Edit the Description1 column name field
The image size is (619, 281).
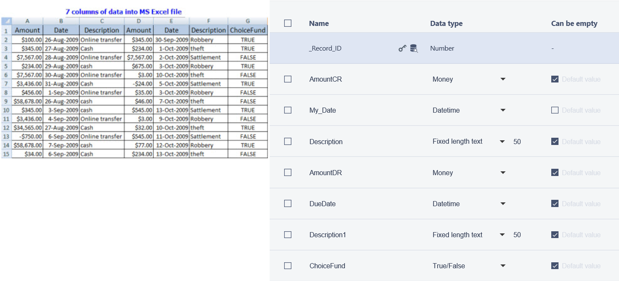[x=328, y=235]
